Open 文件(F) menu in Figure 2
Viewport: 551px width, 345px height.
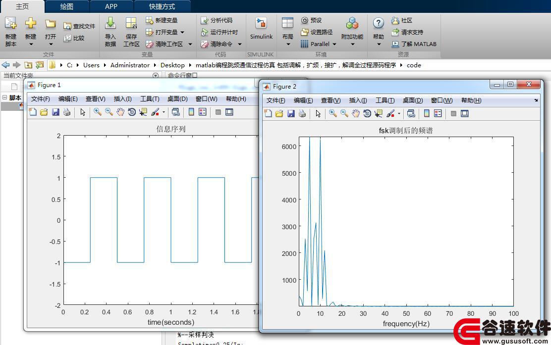pos(275,100)
